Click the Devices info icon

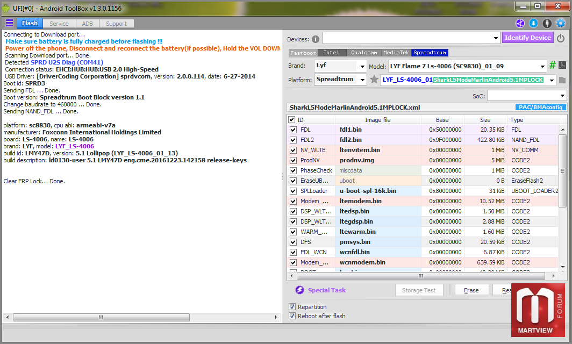tap(315, 39)
